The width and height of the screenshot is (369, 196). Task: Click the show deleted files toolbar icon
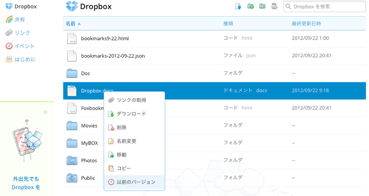[274, 6]
